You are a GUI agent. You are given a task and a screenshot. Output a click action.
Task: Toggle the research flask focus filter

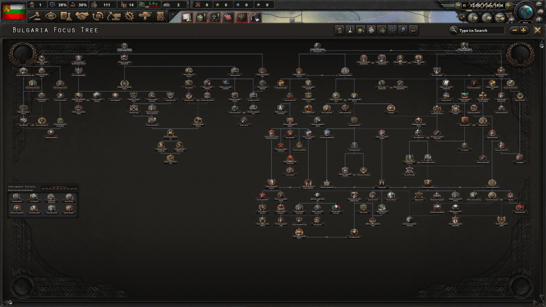click(350, 30)
